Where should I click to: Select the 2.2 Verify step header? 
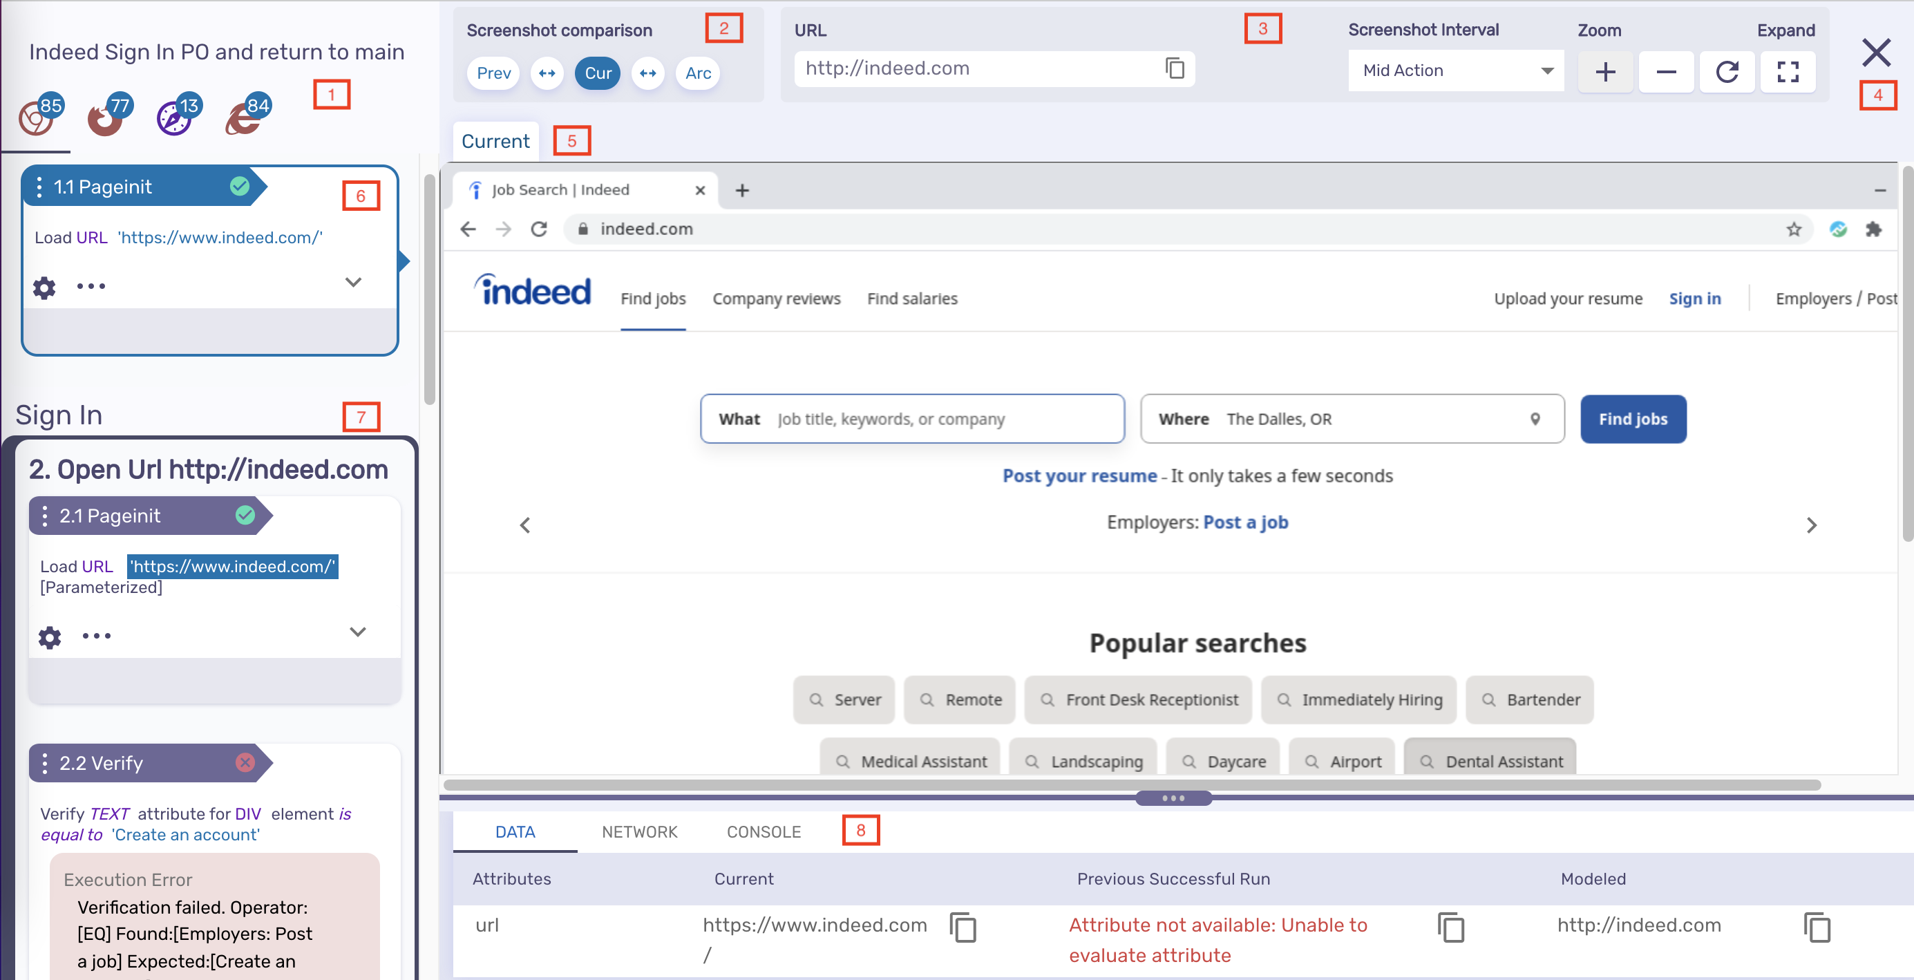click(x=151, y=763)
